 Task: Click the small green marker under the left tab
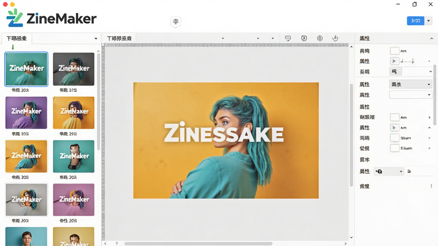coord(12,47)
